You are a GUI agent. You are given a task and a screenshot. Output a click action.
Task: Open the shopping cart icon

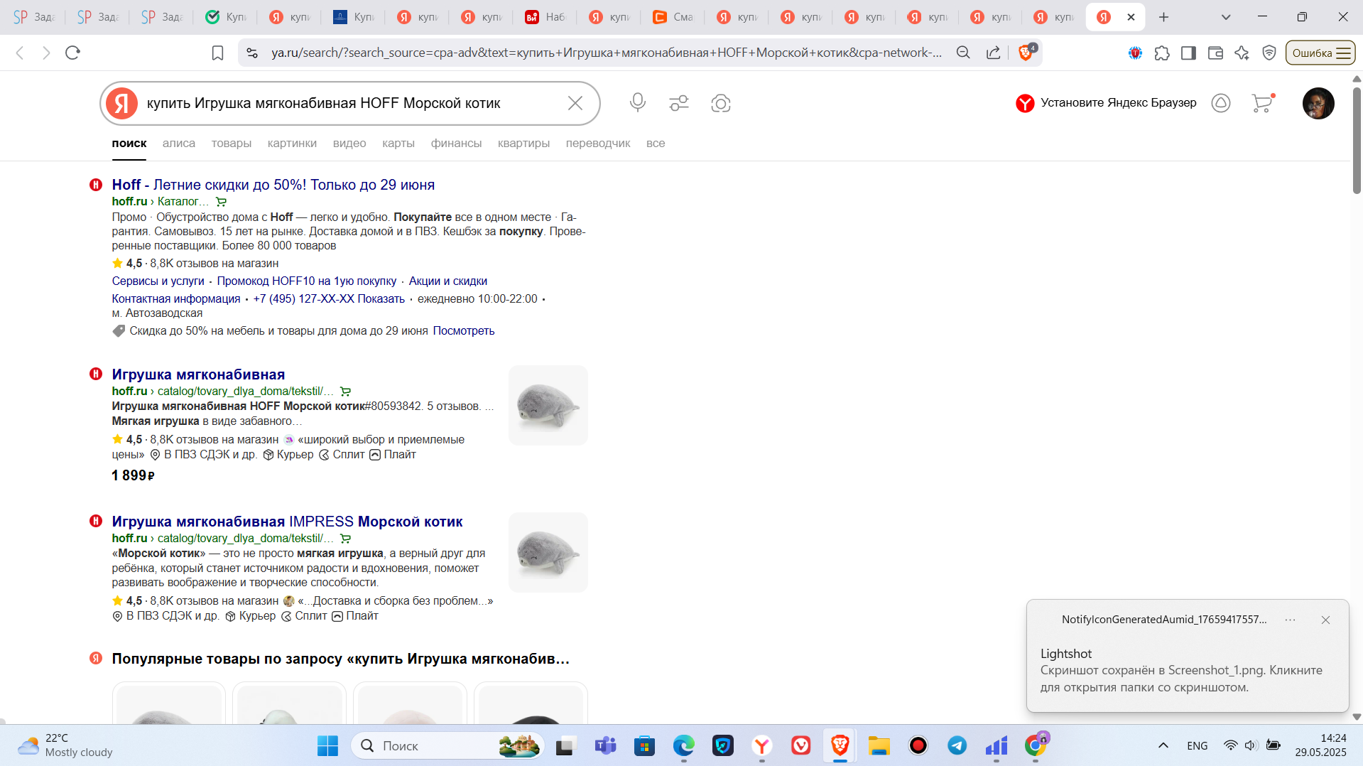point(1263,103)
